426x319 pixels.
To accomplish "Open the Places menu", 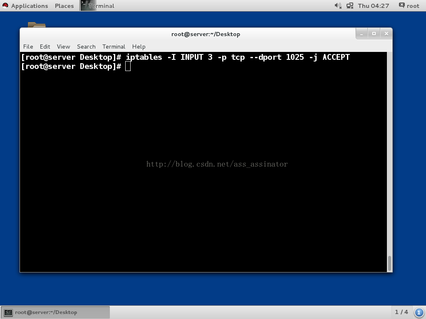I will (x=64, y=6).
